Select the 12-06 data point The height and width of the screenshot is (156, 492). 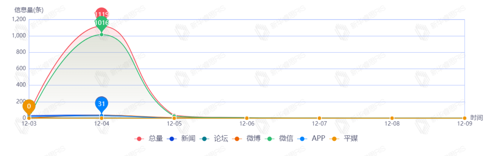247,118
